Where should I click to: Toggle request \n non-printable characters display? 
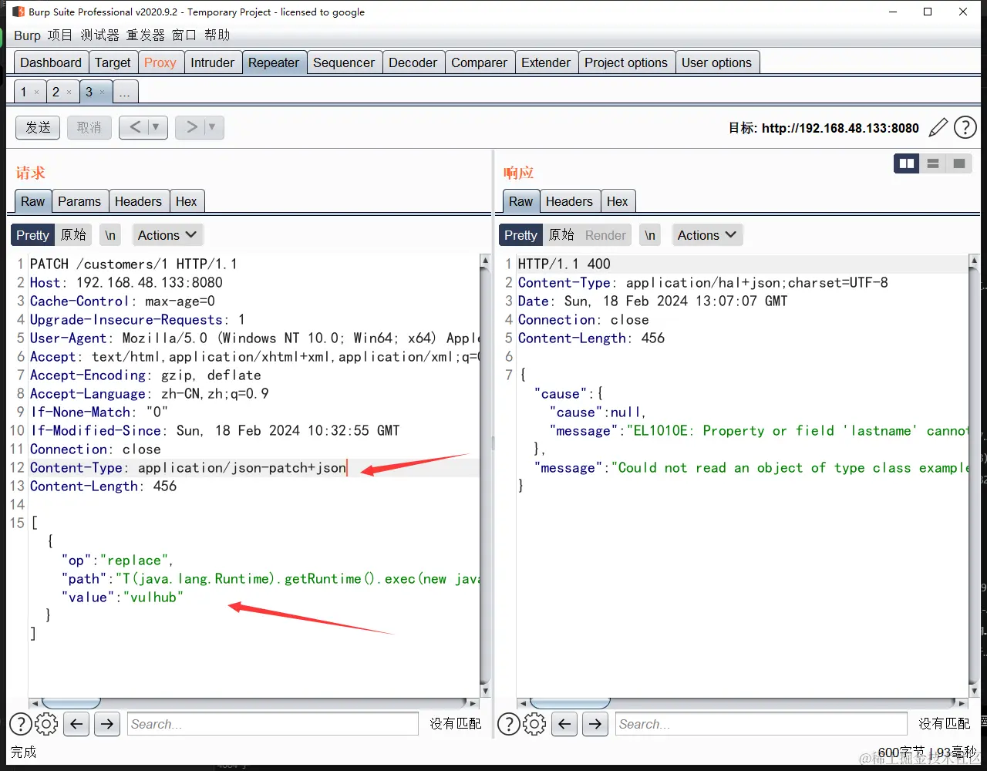coord(110,235)
